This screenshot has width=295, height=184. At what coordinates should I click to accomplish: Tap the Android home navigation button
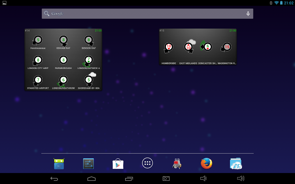coord(91,179)
